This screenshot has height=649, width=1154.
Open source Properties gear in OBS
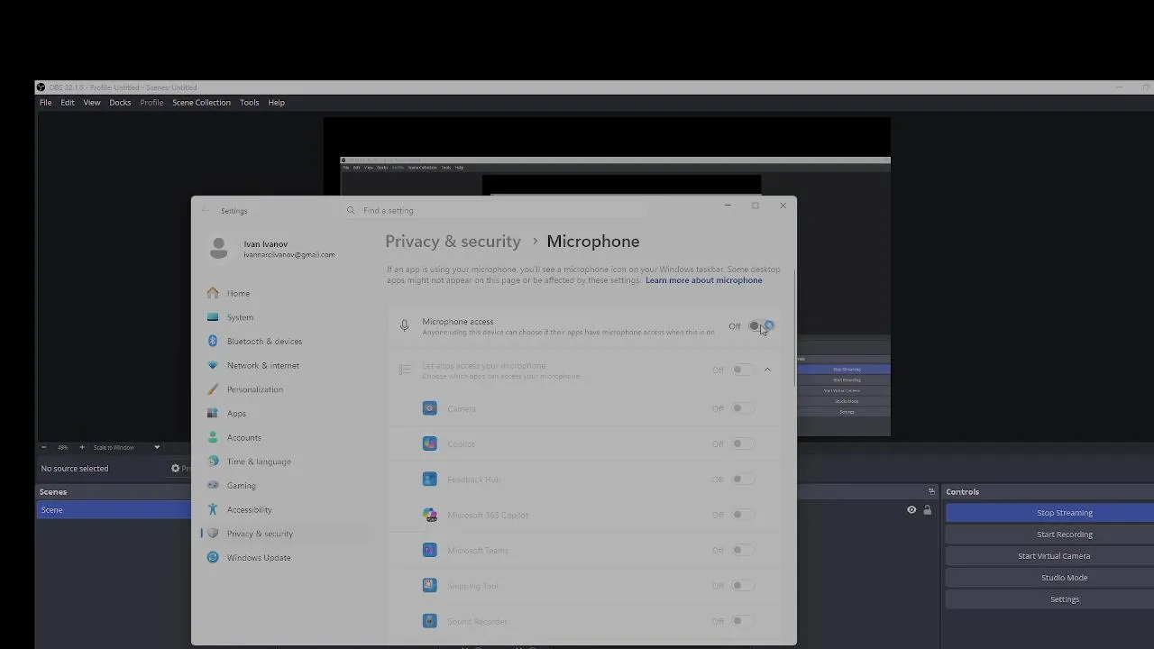176,468
